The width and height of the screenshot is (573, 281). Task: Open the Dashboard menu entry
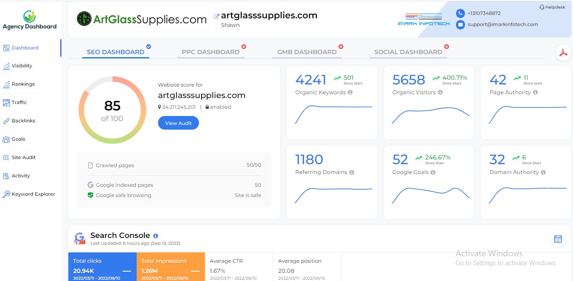[x=26, y=48]
